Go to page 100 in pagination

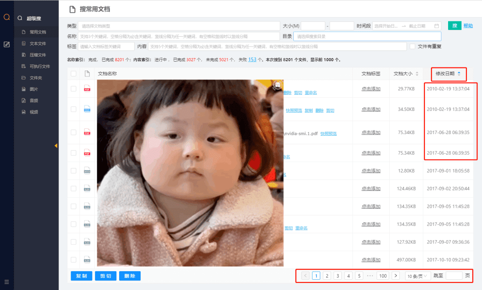pyautogui.click(x=383, y=276)
